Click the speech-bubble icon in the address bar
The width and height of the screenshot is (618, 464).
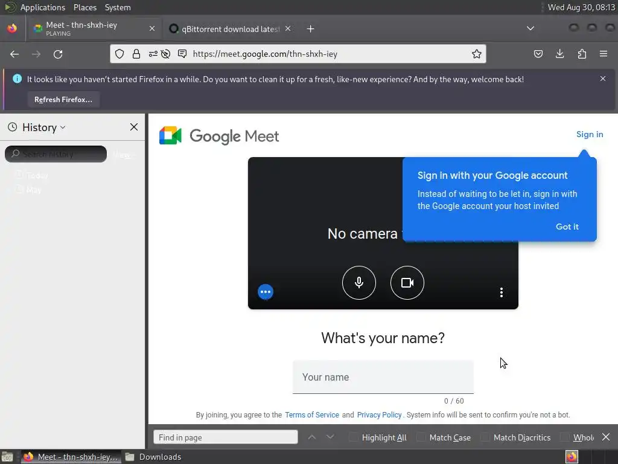click(182, 54)
